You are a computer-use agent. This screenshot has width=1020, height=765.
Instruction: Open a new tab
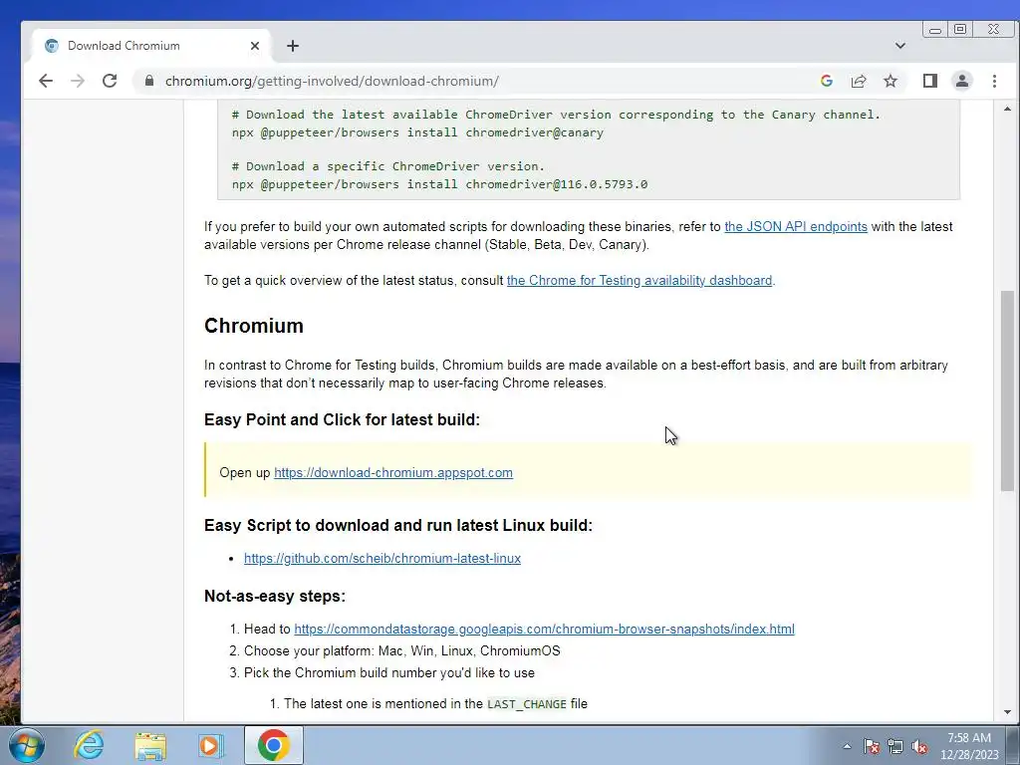coord(293,46)
